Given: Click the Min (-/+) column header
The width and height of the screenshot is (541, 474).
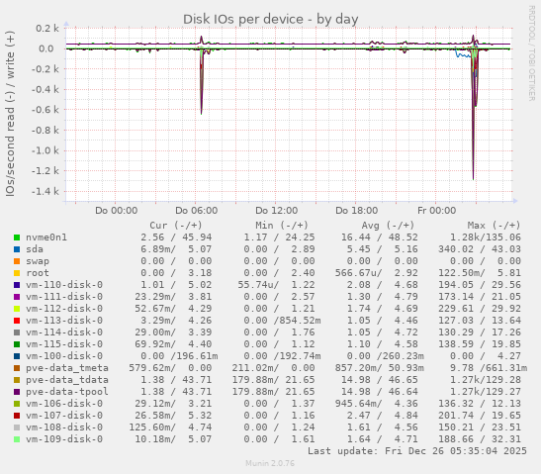Looking at the screenshot, I should [282, 226].
